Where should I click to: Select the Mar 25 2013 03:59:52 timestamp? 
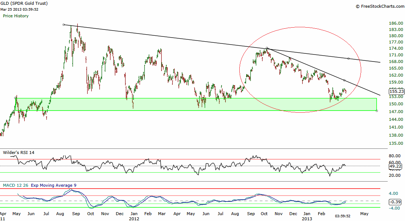(x=20, y=10)
